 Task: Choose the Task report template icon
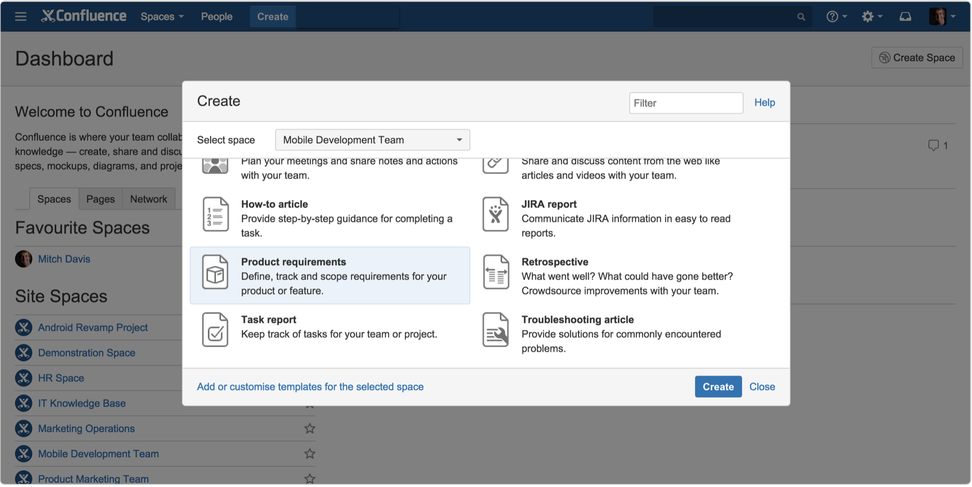point(215,330)
